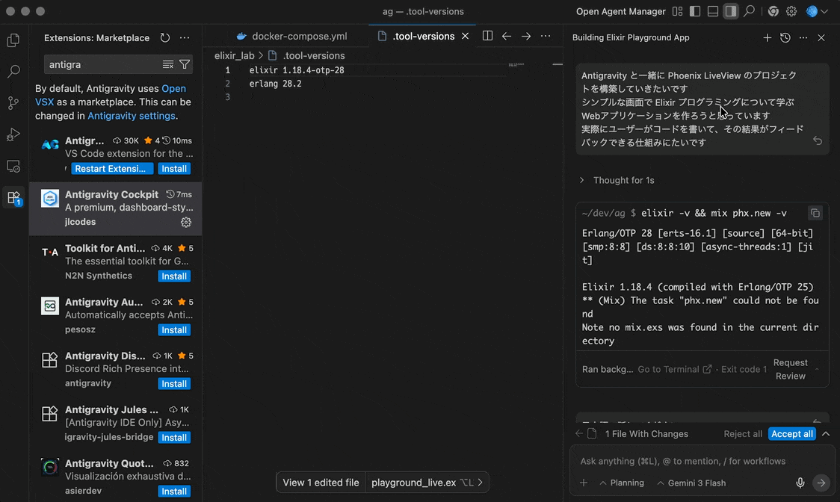Viewport: 840px width, 502px height.
Task: Accept all file changes
Action: (x=791, y=434)
